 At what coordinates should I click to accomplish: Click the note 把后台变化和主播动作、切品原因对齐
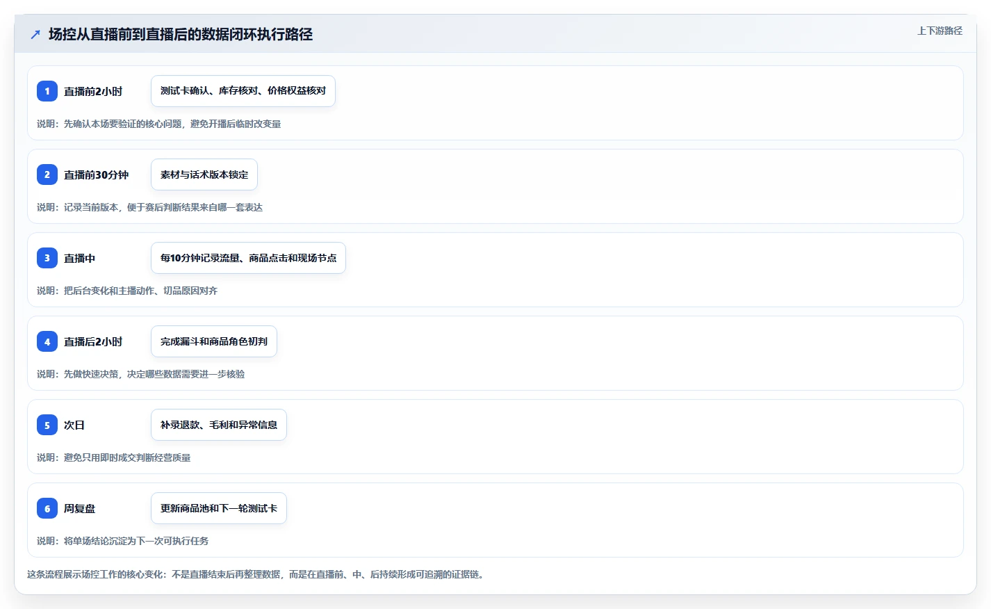pos(127,291)
